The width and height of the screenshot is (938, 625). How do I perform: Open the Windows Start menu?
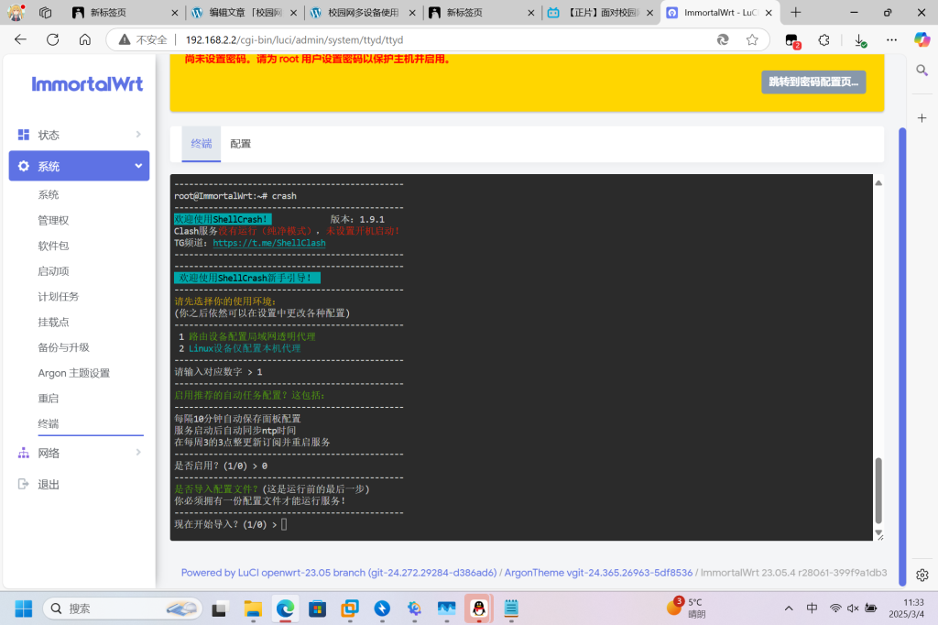[x=23, y=609]
